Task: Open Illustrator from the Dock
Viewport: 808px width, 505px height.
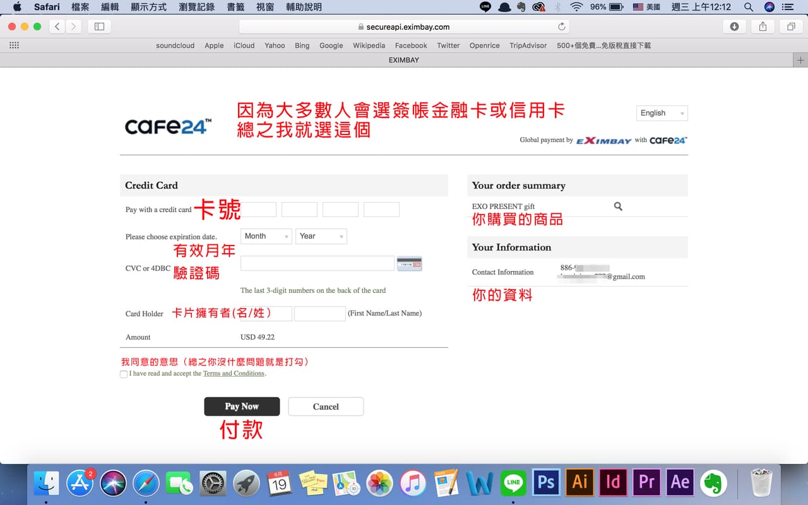Action: pos(579,482)
